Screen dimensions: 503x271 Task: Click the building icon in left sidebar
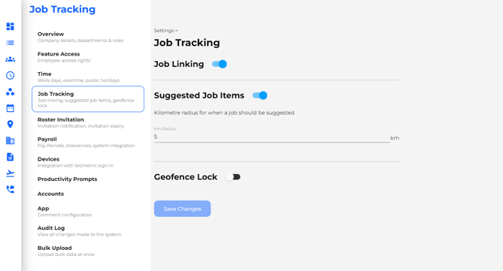[x=11, y=140]
